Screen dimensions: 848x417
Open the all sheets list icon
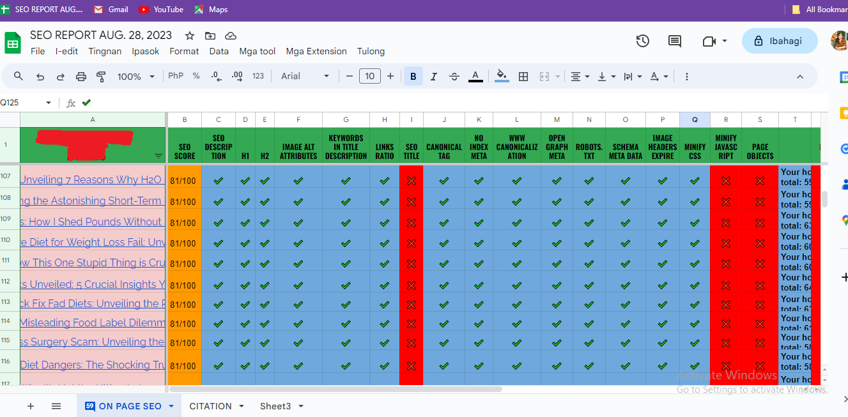tap(56, 406)
